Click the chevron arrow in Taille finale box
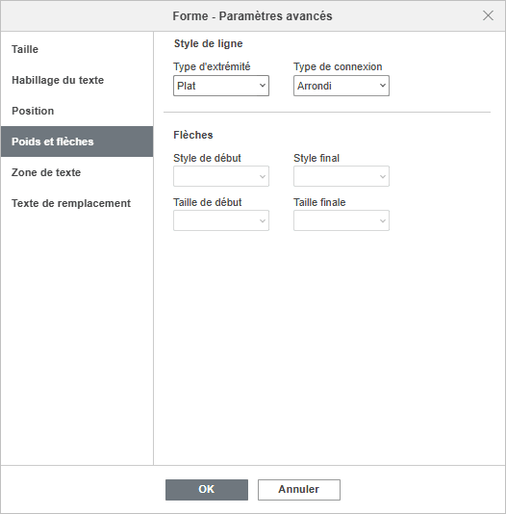 click(x=383, y=221)
